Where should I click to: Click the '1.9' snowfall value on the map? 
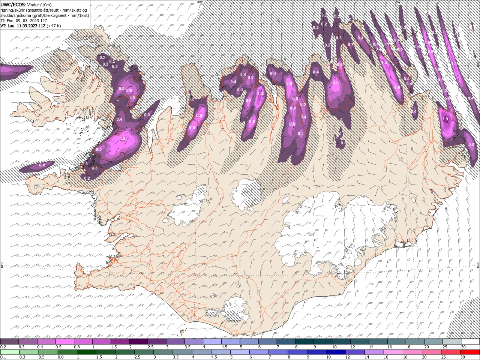point(445,119)
